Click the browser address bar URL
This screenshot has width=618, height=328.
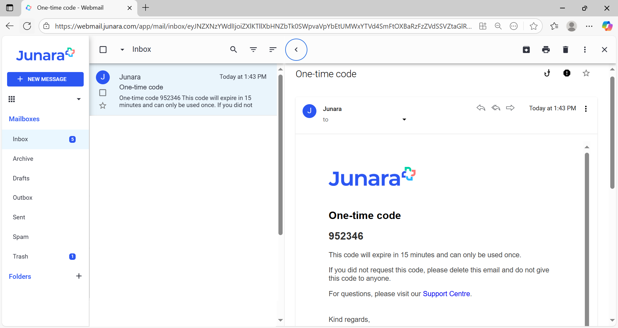pos(263,26)
